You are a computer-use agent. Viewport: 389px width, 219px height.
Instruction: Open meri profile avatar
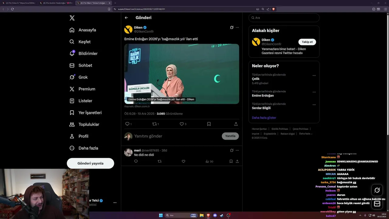coord(128,152)
